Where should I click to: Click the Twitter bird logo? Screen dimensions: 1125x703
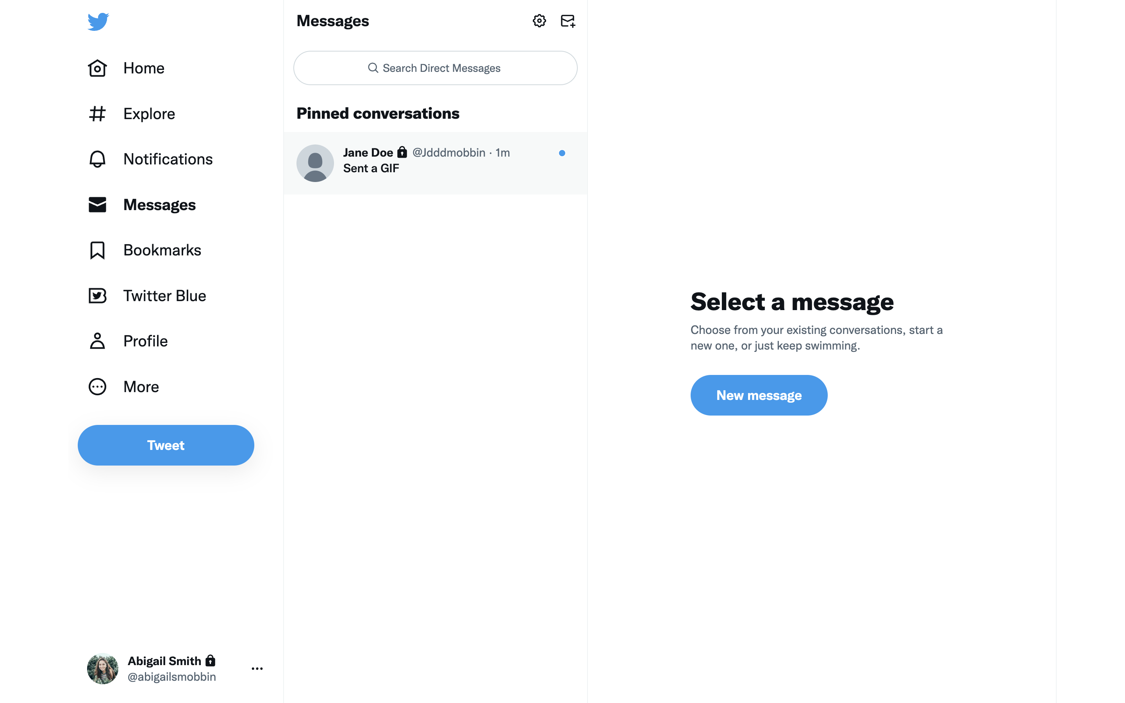point(98,21)
